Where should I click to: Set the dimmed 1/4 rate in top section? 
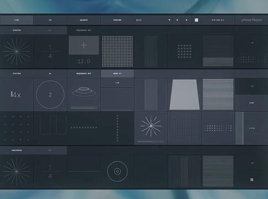(x=50, y=51)
